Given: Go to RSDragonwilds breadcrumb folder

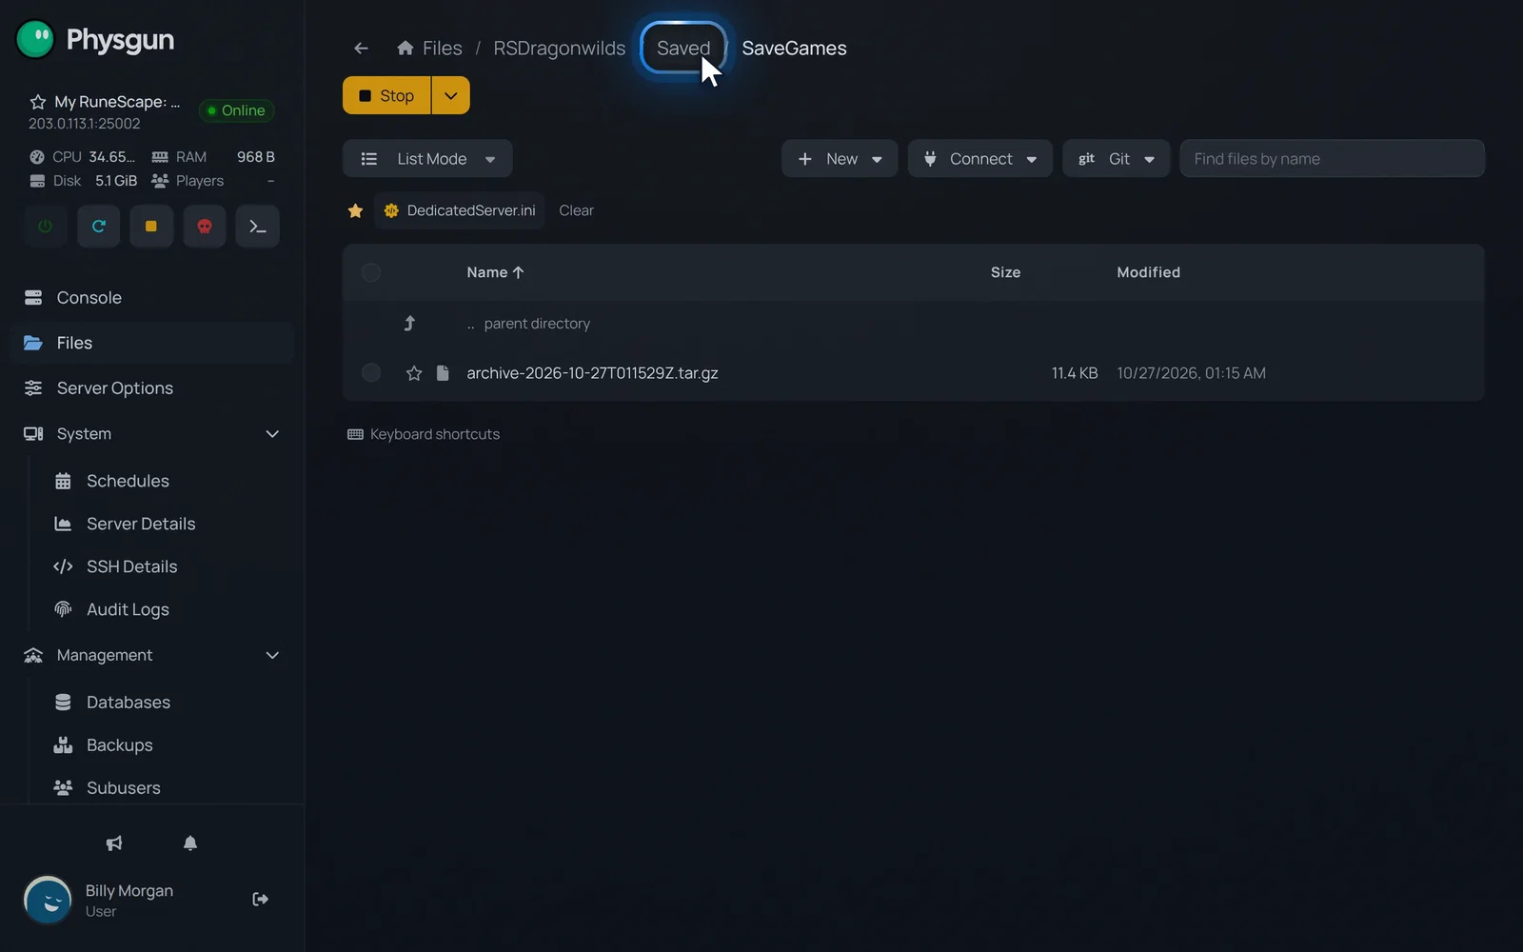Looking at the screenshot, I should pyautogui.click(x=559, y=49).
